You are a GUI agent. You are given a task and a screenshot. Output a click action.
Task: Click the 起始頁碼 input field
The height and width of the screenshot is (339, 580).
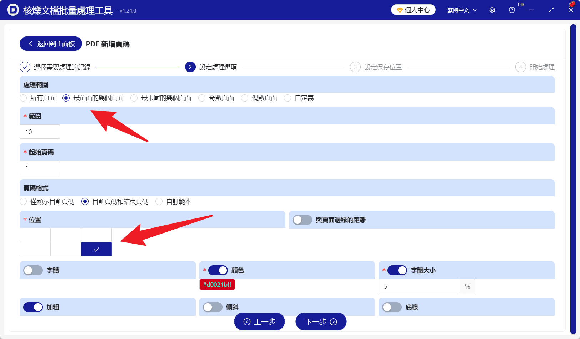click(x=40, y=168)
